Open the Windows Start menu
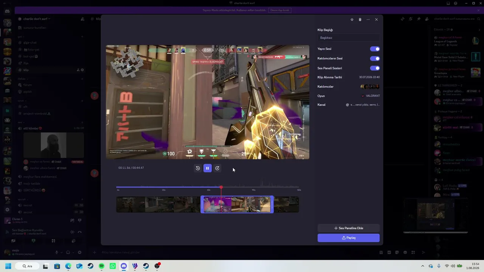The height and width of the screenshot is (272, 484). [8, 266]
